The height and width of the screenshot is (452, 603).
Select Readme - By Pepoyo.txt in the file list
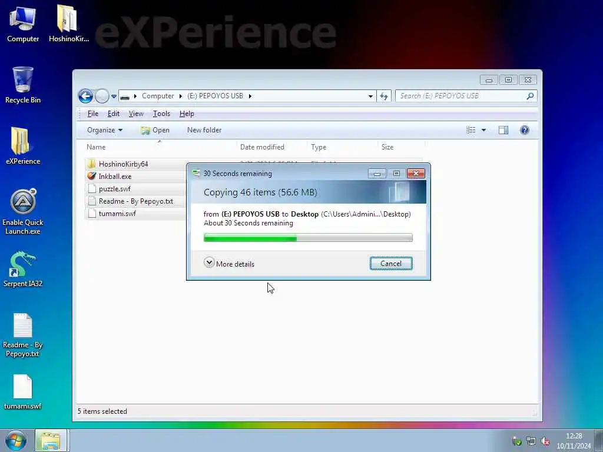pyautogui.click(x=136, y=201)
